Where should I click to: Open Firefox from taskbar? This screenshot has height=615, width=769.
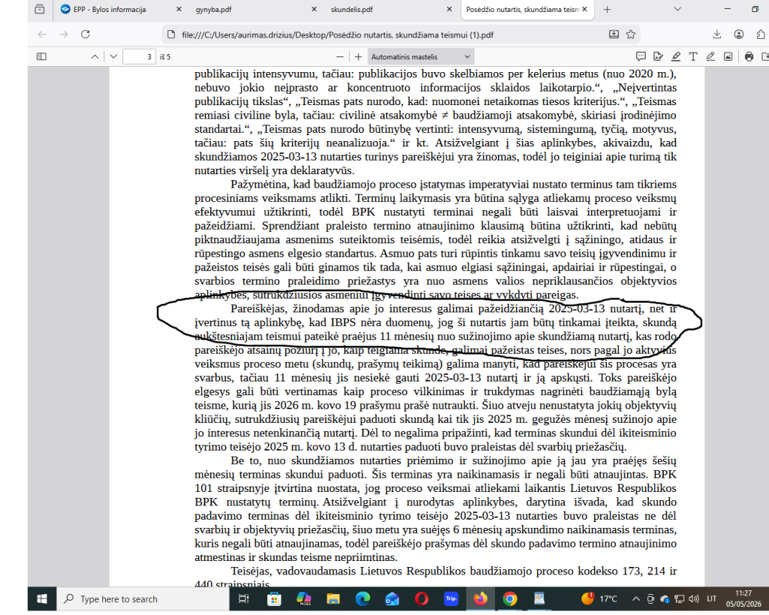tap(481, 598)
